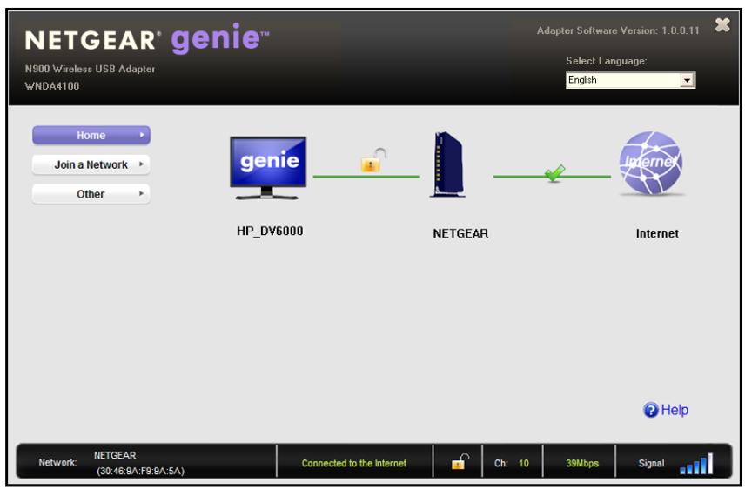
Task: Click the NETGEAR label under the router
Action: pyautogui.click(x=460, y=233)
